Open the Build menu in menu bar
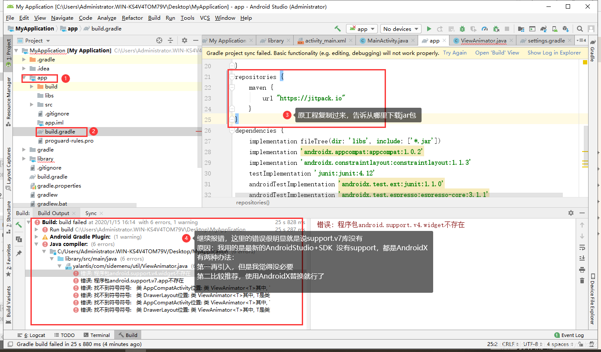This screenshot has height=352, width=601. point(154,18)
